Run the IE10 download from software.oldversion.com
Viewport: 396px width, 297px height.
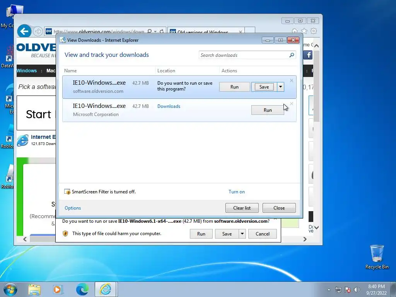pyautogui.click(x=234, y=87)
